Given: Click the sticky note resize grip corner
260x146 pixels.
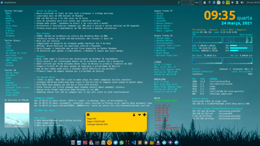Looking at the screenshot, I should 145,131.
